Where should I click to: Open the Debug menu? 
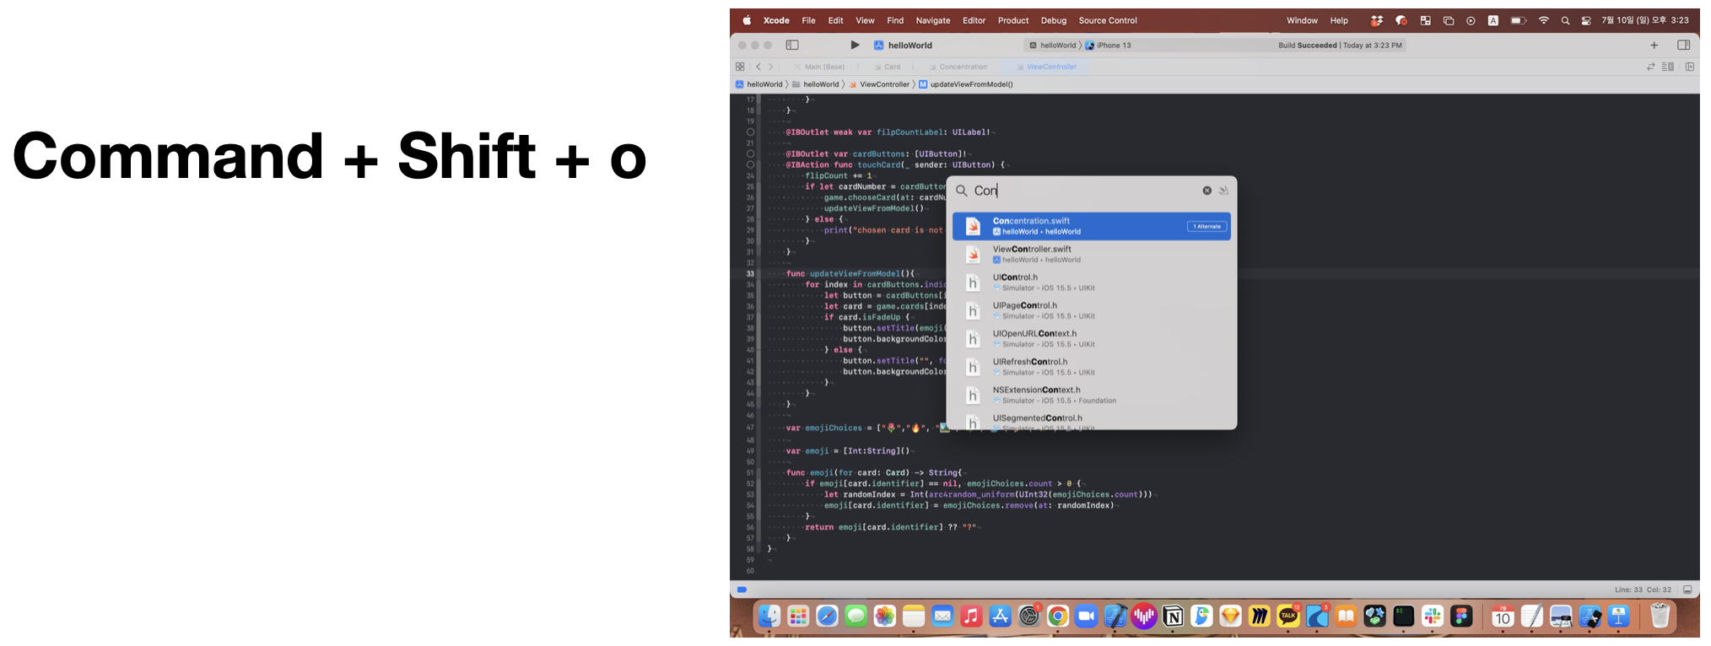1053,20
